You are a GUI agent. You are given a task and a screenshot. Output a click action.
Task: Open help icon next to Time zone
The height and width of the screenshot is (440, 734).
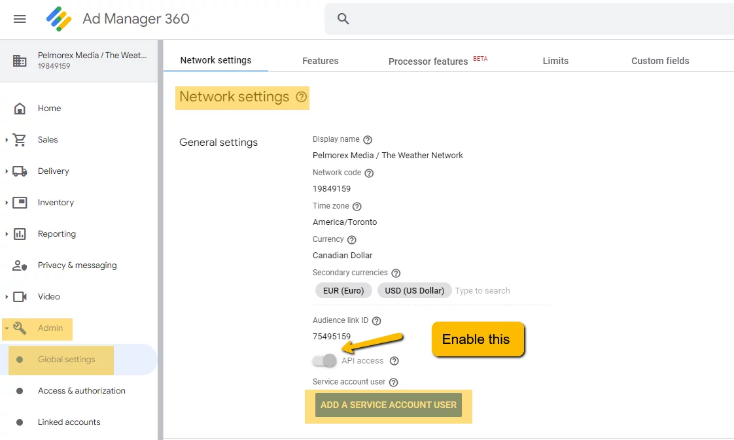point(357,206)
